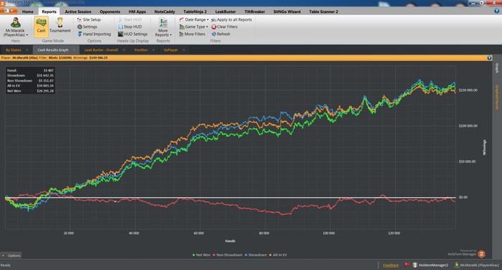
Task: Toggle Non Showdown line in legend
Action: click(227, 255)
